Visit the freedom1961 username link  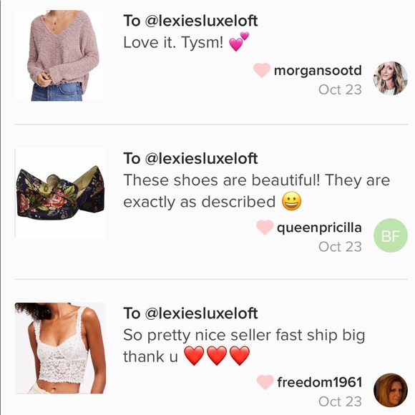point(319,382)
